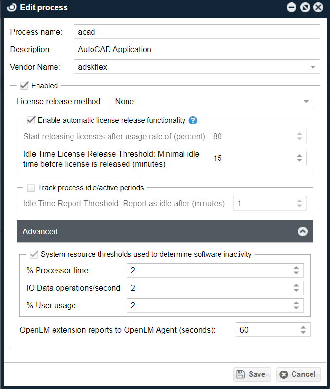This screenshot has height=389, width=330.
Task: Open the Vendor Name dropdown
Action: [312, 67]
